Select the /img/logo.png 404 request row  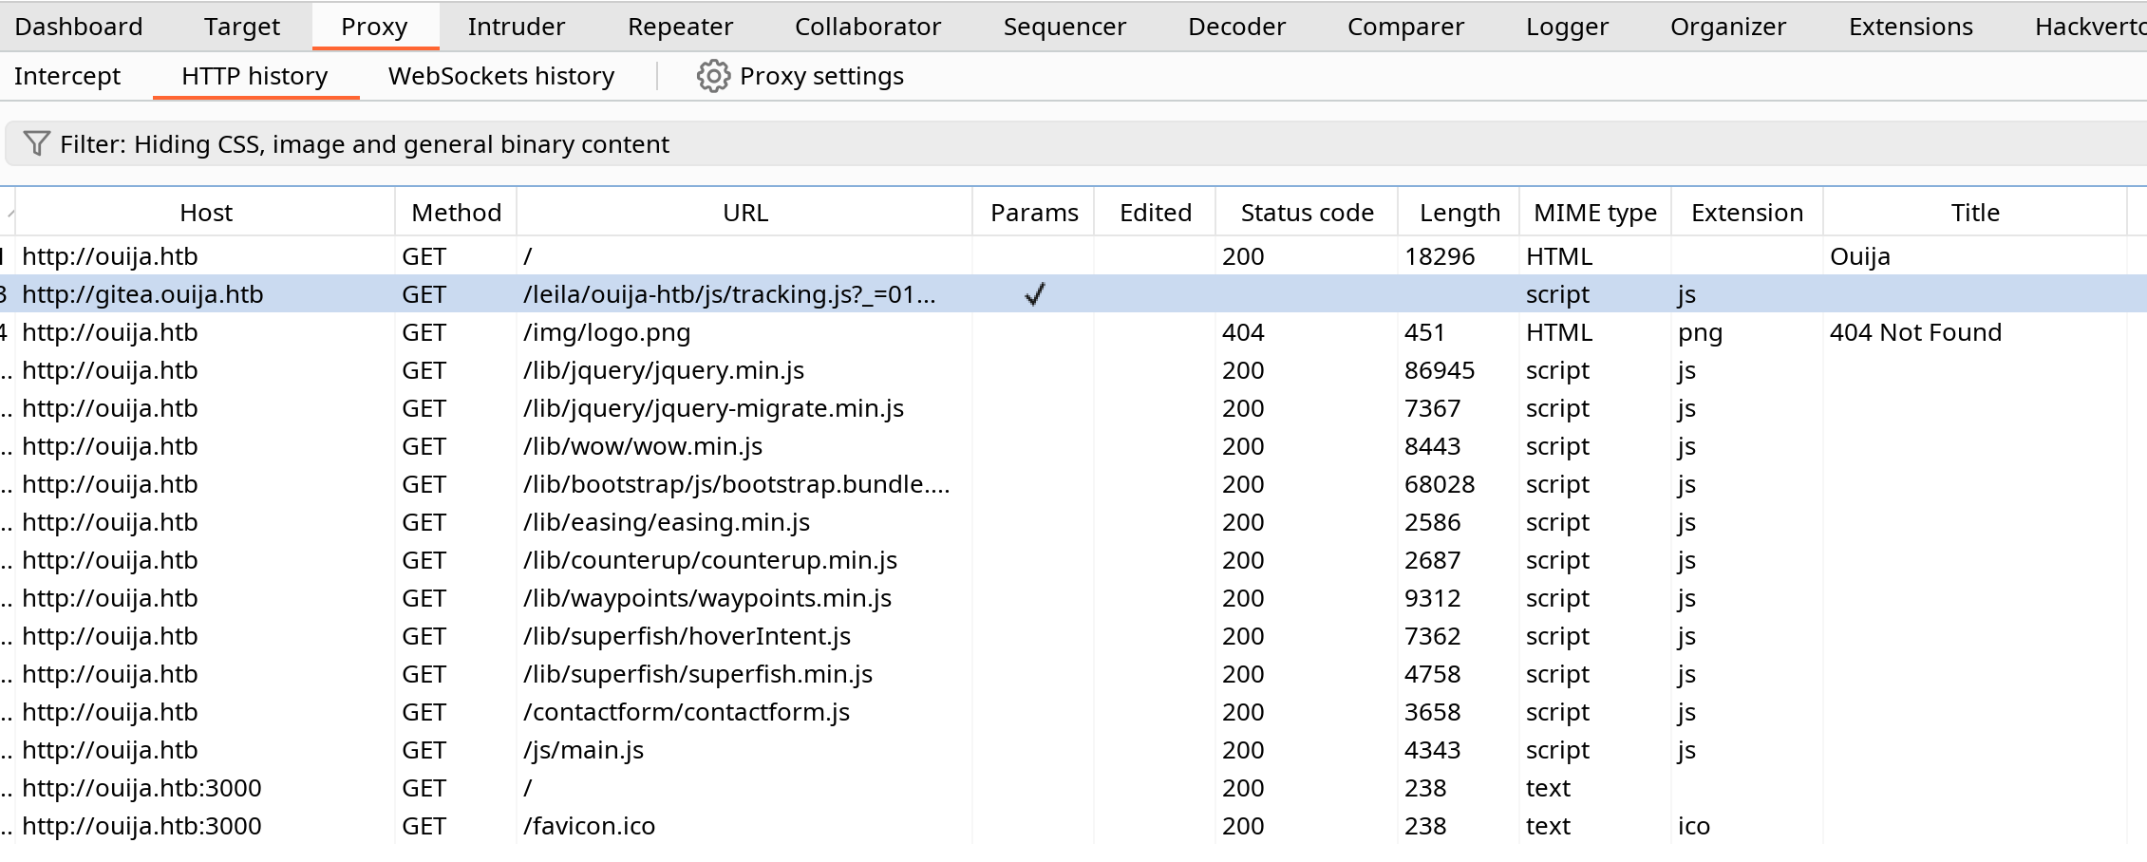1073,332
